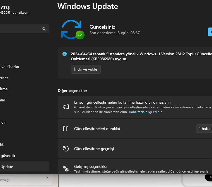
Task: Click the gears icon for Gelişmiş seçenekler
Action: [66, 169]
